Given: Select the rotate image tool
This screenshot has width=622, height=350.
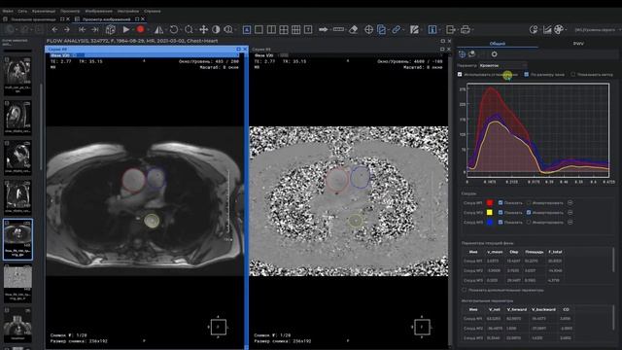Looking at the screenshot, I should pyautogui.click(x=174, y=30).
